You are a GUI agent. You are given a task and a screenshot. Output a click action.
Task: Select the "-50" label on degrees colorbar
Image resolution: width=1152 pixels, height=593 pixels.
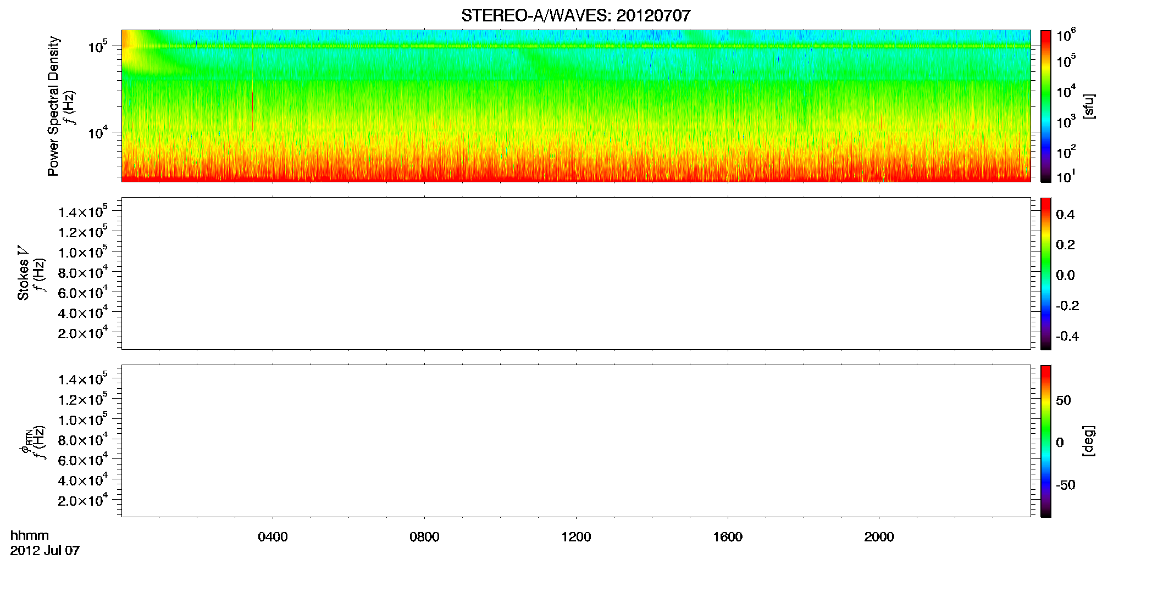(1066, 485)
